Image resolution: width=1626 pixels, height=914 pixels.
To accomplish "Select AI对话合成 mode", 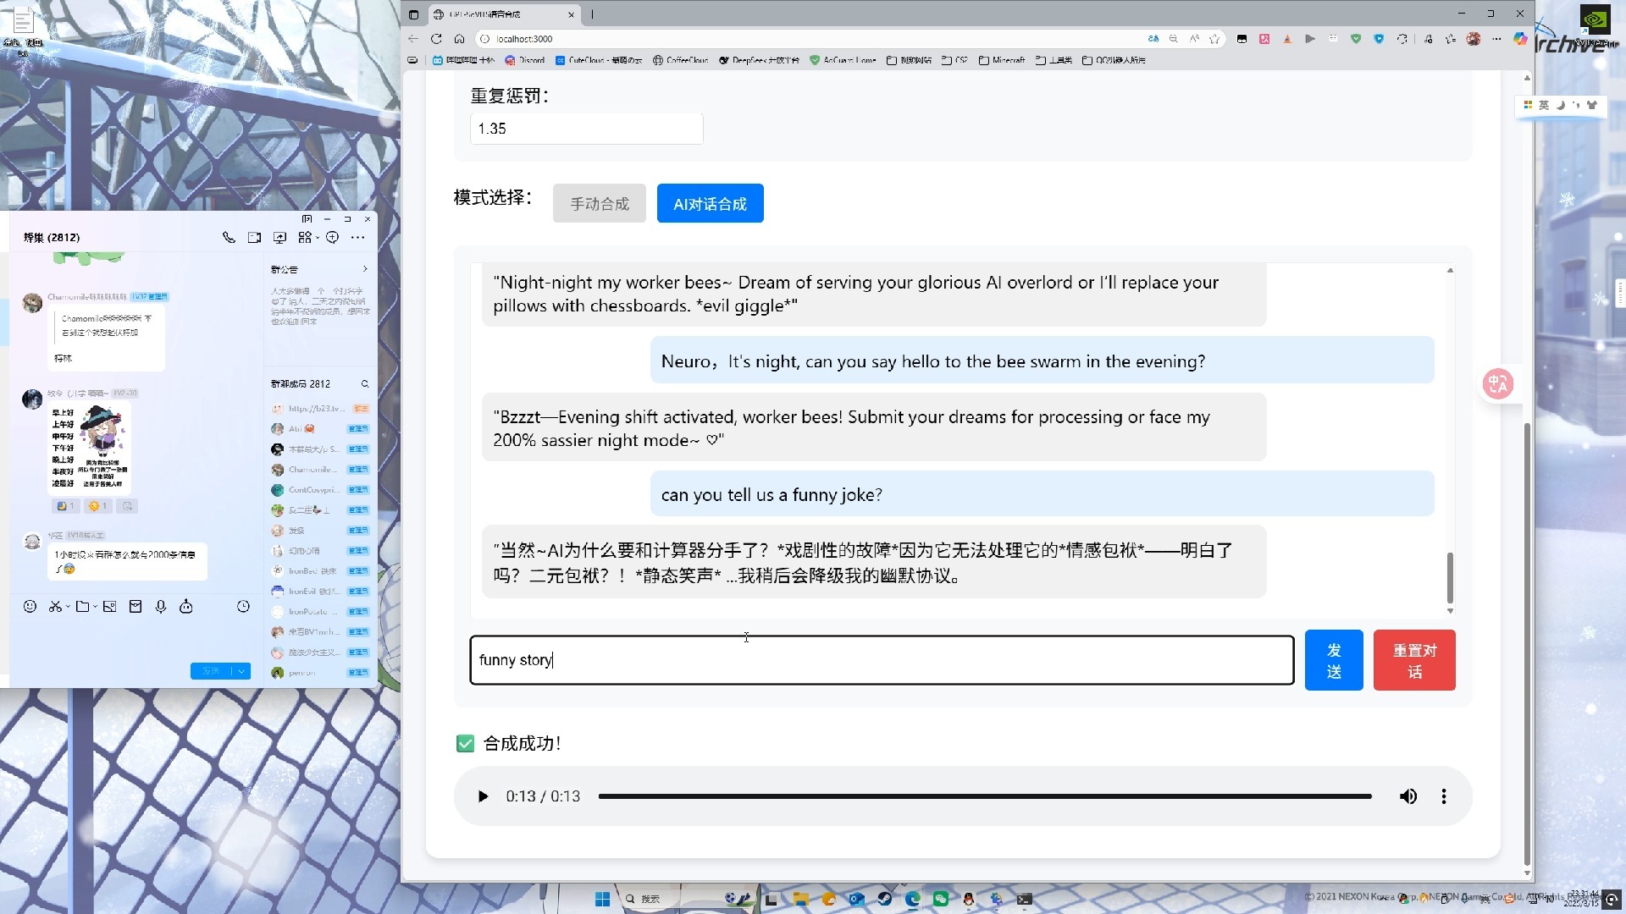I will tap(710, 204).
